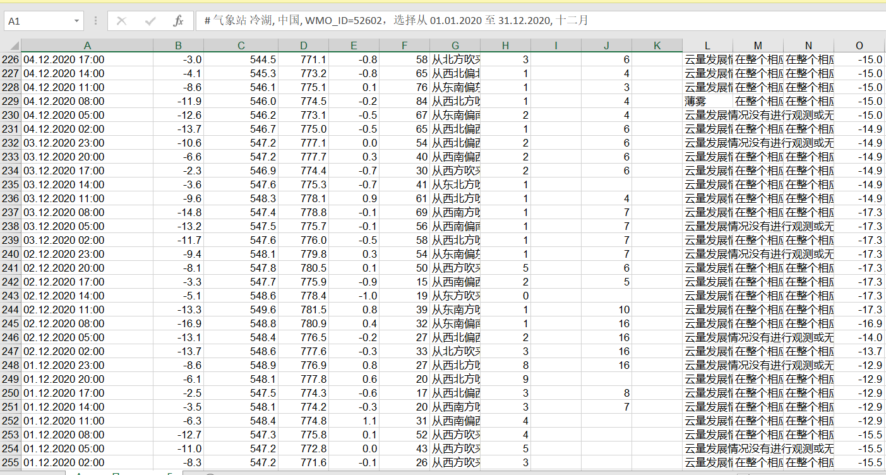Click value -14.0 in column O
886x475 pixels.
[859, 337]
